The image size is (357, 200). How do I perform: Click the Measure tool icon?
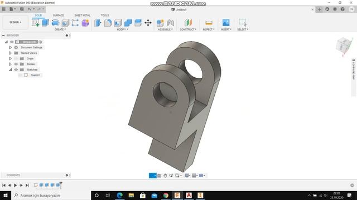[x=209, y=23]
